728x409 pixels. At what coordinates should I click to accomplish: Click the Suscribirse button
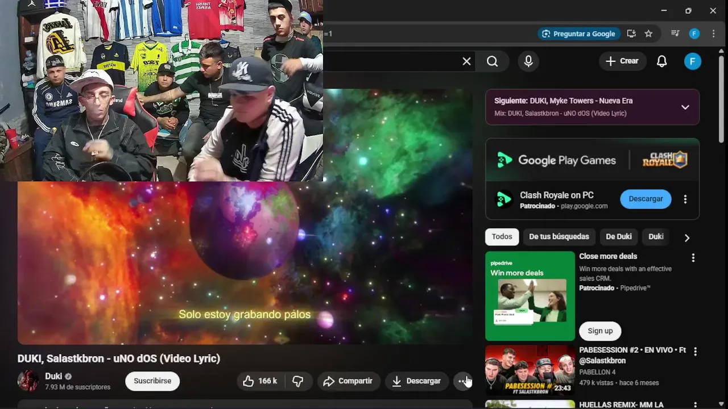[152, 381]
